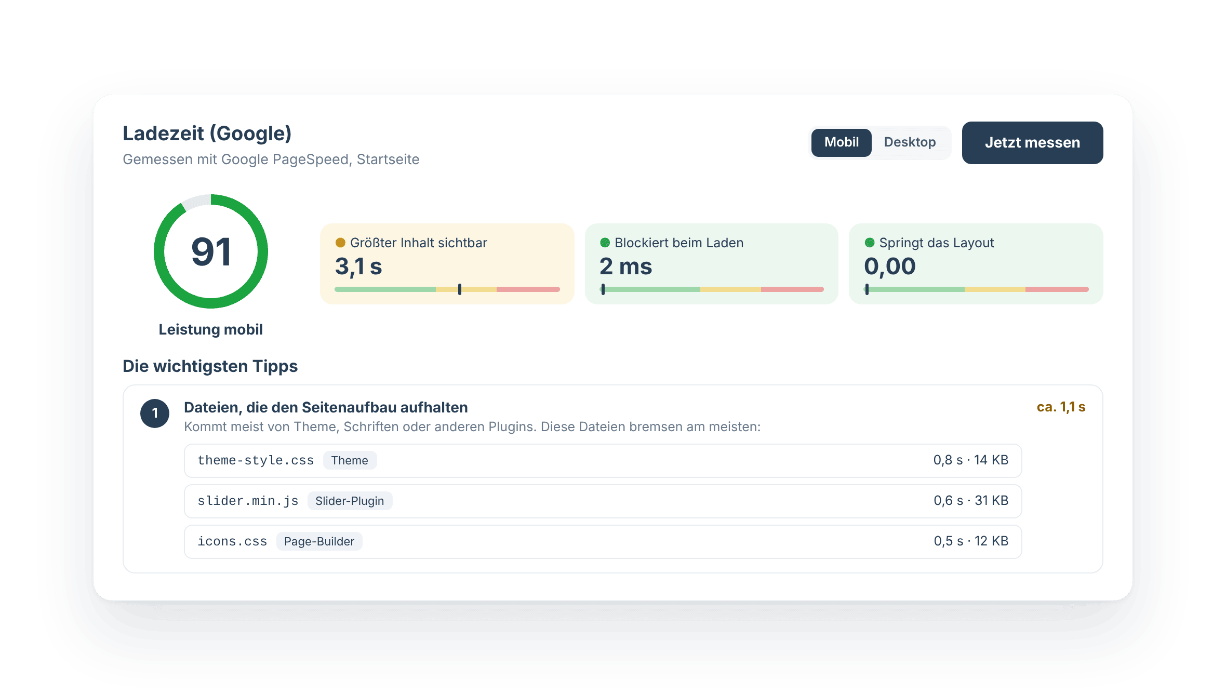The width and height of the screenshot is (1226, 694).
Task: Click the Theme tag label
Action: [350, 460]
